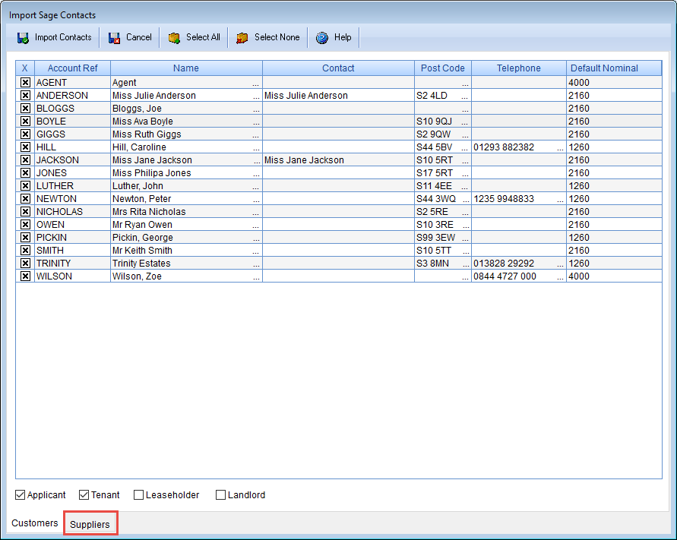Switch to the Customers tab
Screen dimensions: 677x540
coord(34,523)
